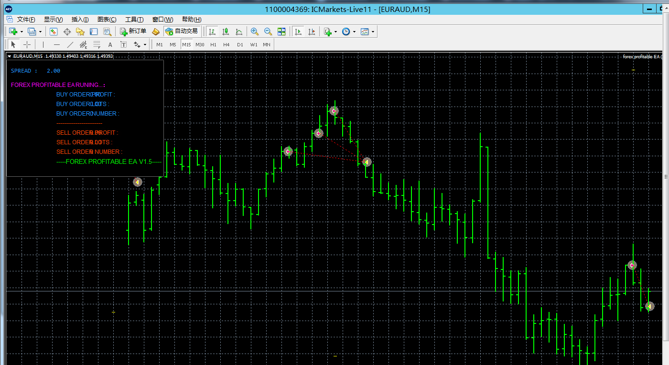
Task: Open the Periods clock icon
Action: 346,32
